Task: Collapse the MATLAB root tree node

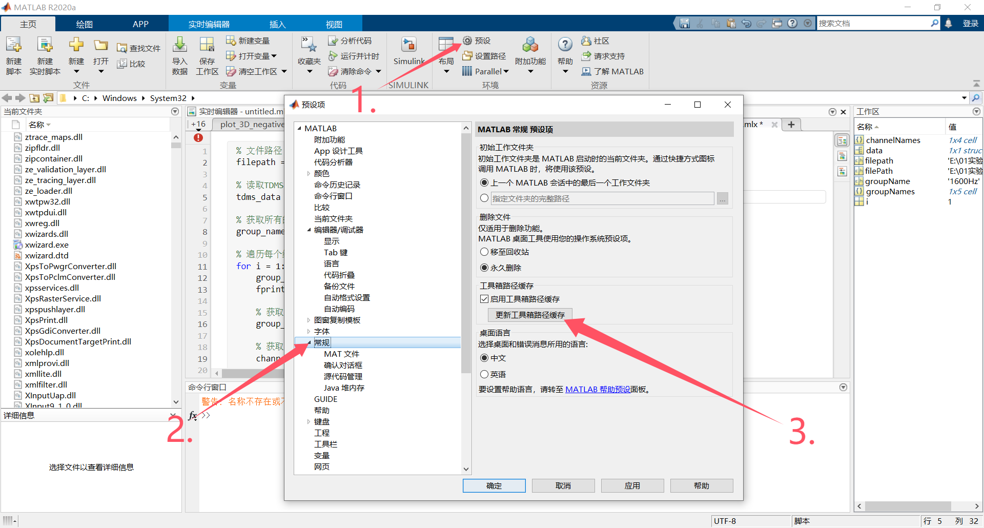Action: pyautogui.click(x=299, y=128)
